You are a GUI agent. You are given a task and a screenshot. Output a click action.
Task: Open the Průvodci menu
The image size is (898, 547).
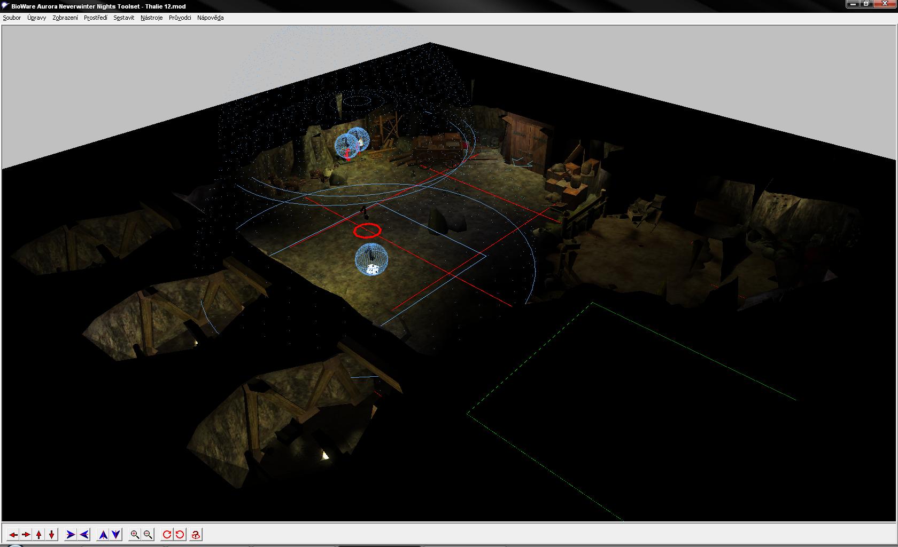click(180, 18)
